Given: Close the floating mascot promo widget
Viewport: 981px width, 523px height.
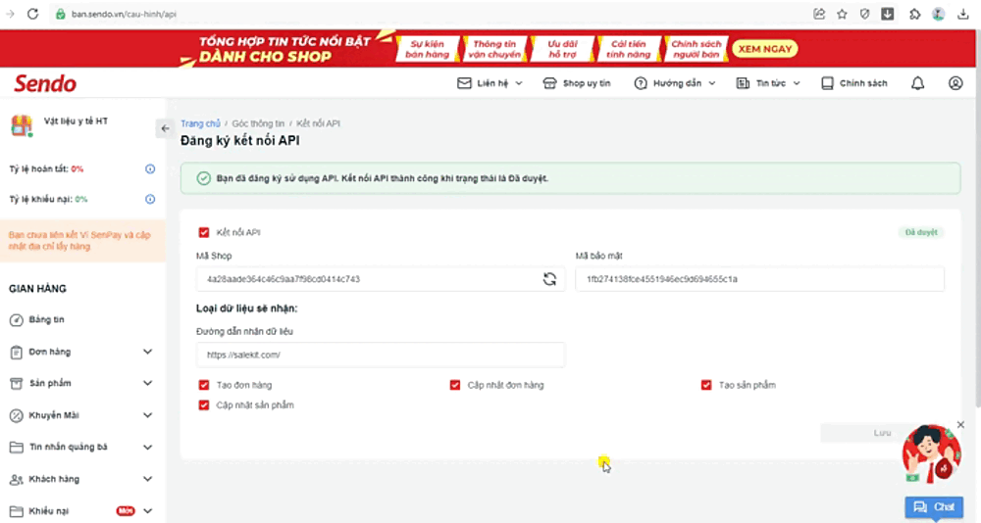Looking at the screenshot, I should 960,424.
